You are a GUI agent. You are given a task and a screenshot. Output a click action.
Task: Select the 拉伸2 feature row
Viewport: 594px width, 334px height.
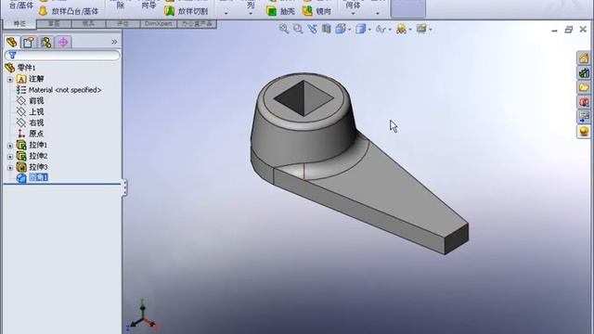coord(32,156)
